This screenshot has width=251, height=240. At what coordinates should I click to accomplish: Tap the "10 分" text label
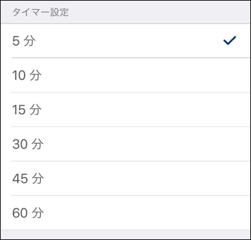click(x=27, y=76)
